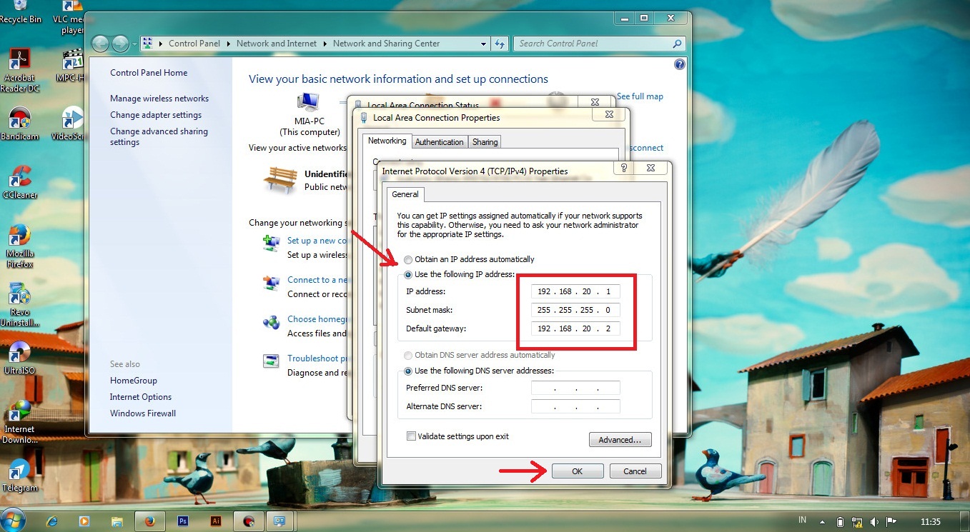Click the blue help icon in Control Panel
The height and width of the screenshot is (532, 970).
click(679, 64)
